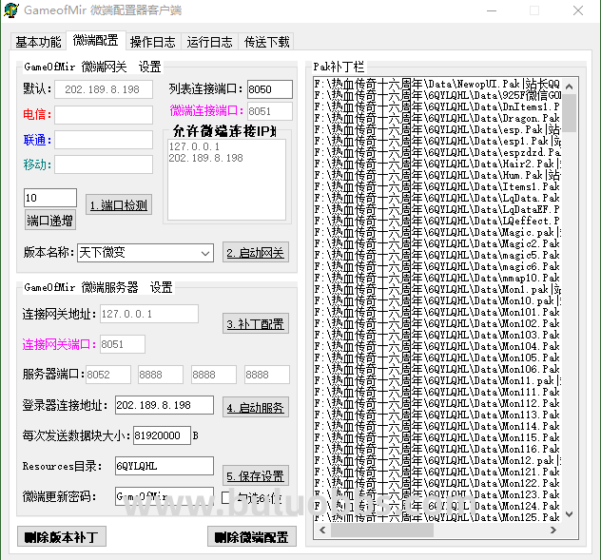This screenshot has width=601, height=560.
Task: Click the 4.启动服务 button
Action: coord(256,408)
